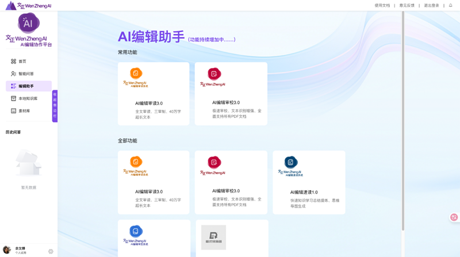Open the AI编辑审校3.0 card under 全部功能

point(231,182)
